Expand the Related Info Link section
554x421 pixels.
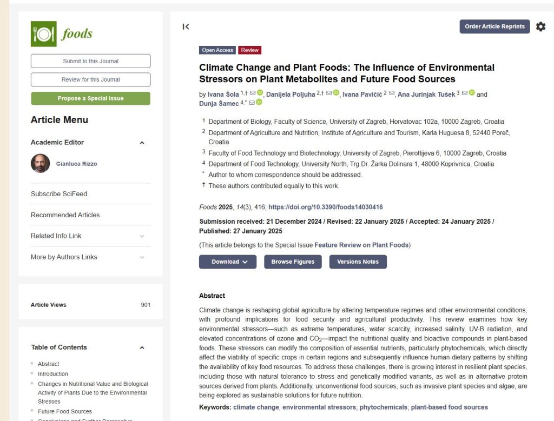tap(142, 236)
